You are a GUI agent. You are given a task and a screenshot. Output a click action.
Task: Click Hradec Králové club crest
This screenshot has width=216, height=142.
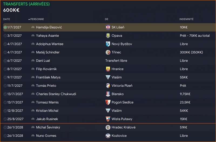[108, 127]
